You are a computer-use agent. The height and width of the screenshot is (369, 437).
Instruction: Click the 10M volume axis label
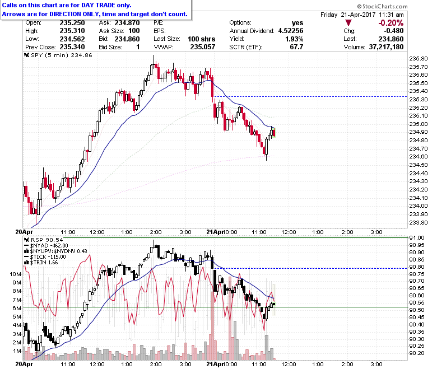[15, 274]
